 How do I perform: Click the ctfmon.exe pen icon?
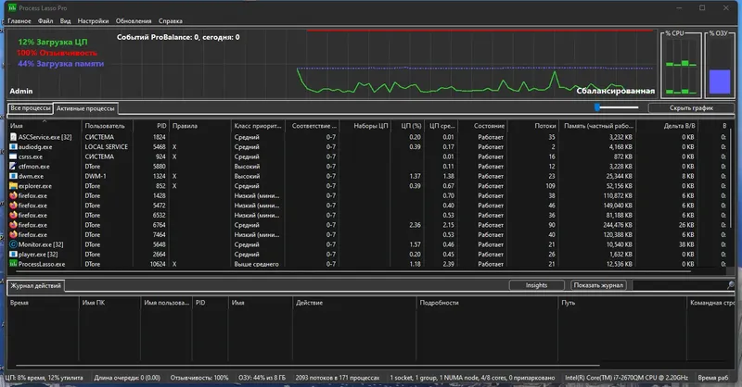tap(13, 167)
